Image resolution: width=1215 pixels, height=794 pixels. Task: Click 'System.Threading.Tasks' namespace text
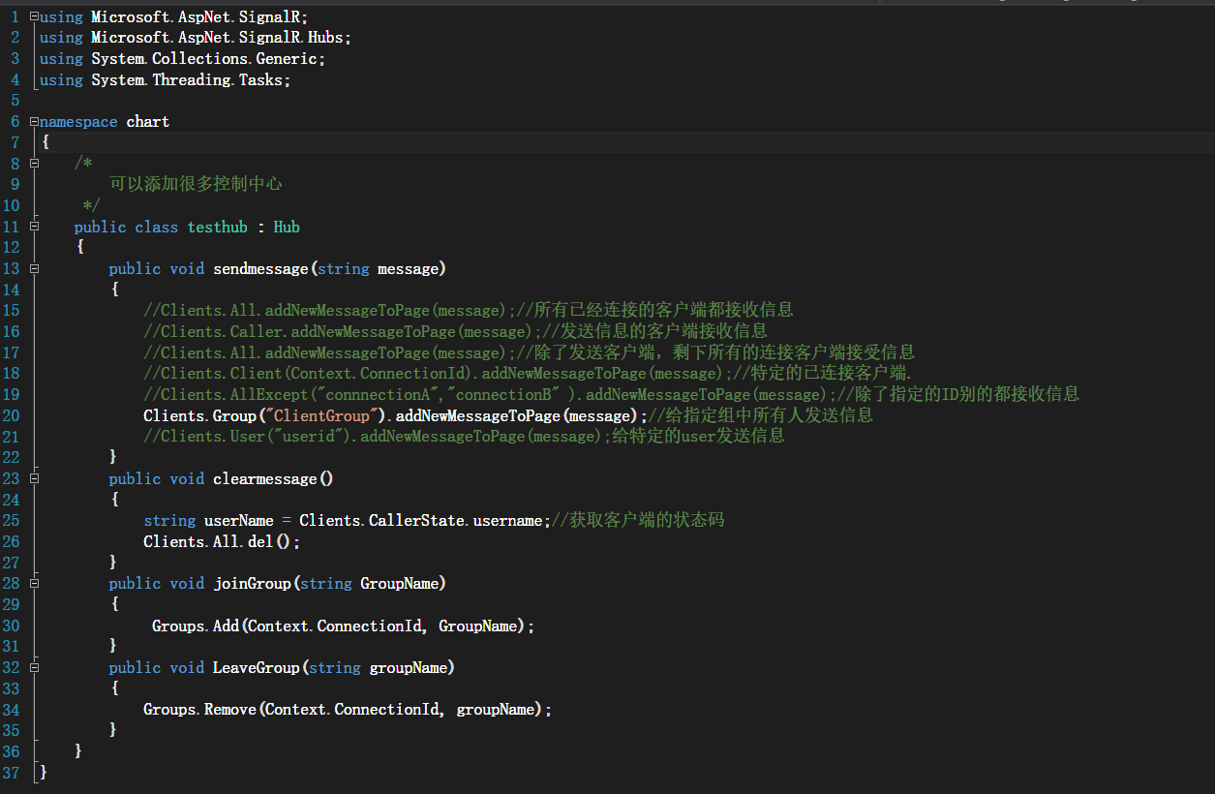[x=187, y=80]
